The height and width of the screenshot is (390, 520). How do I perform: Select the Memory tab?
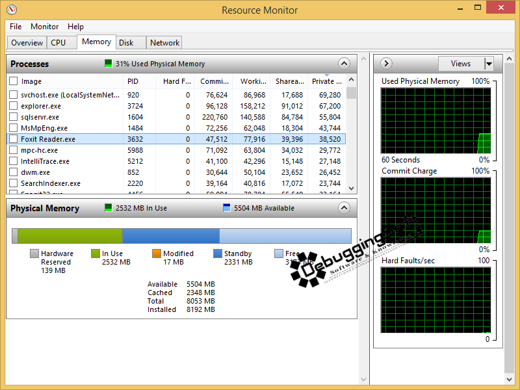coord(96,42)
